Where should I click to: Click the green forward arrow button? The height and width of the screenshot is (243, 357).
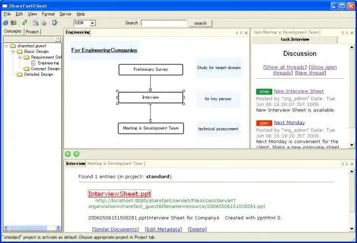pyautogui.click(x=76, y=154)
